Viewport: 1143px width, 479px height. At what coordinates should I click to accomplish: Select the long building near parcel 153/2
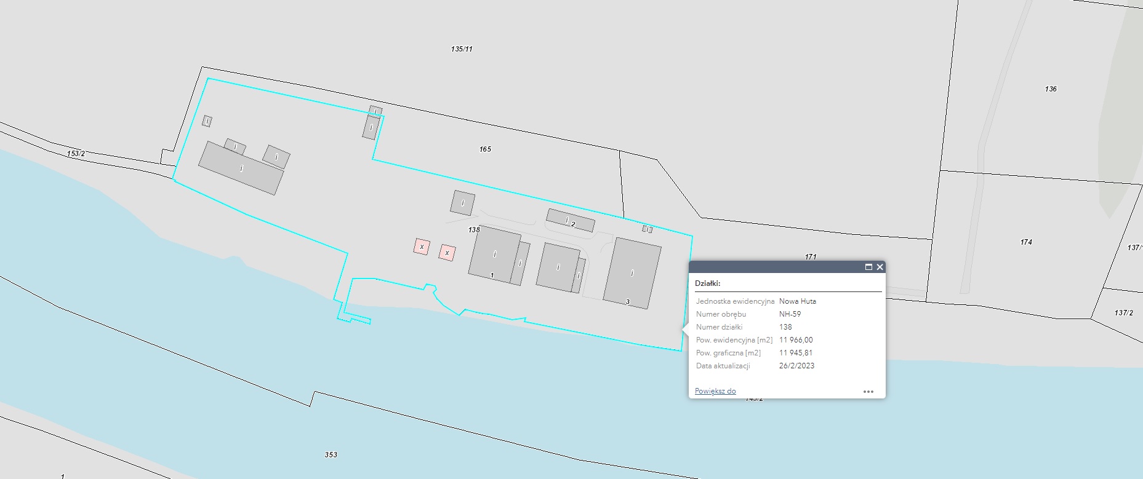click(241, 168)
